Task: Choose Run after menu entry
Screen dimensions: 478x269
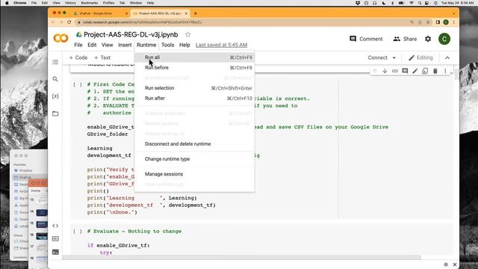Action: 194,98
